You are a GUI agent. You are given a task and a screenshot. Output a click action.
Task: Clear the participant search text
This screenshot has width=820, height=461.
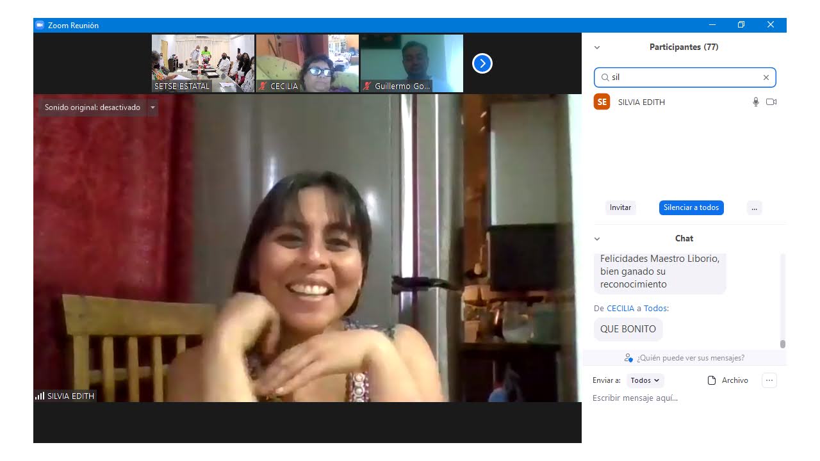766,77
